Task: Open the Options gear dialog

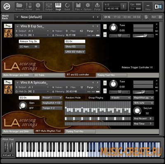Action: [87, 7]
